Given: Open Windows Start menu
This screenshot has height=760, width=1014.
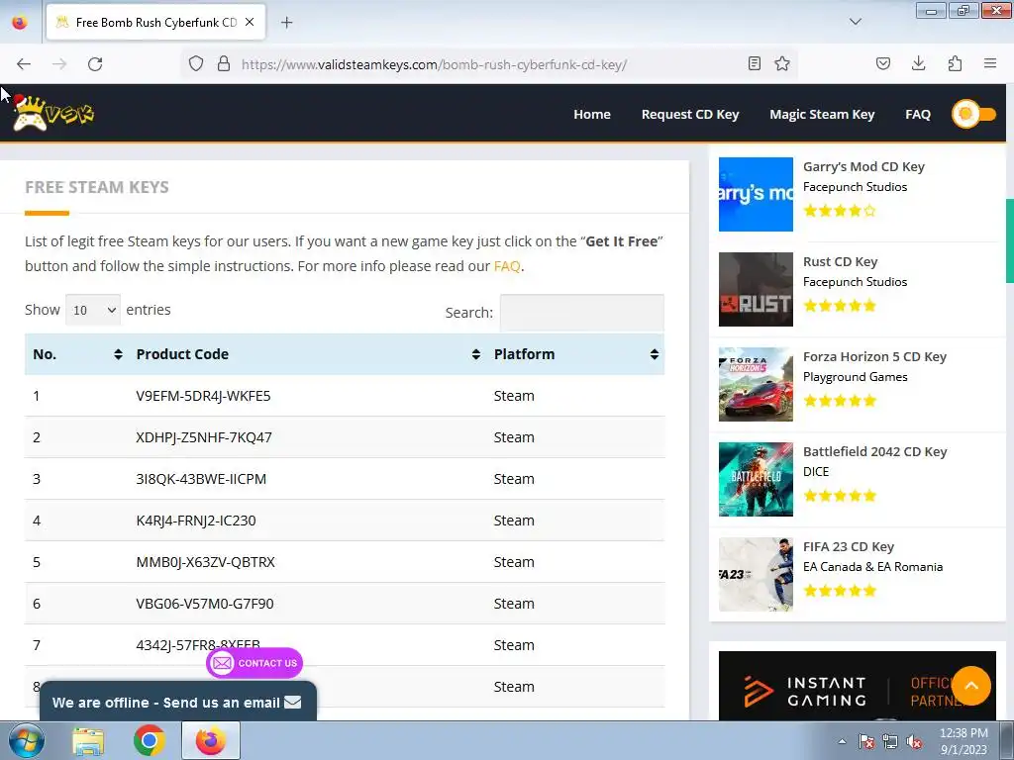Looking at the screenshot, I should click(26, 740).
